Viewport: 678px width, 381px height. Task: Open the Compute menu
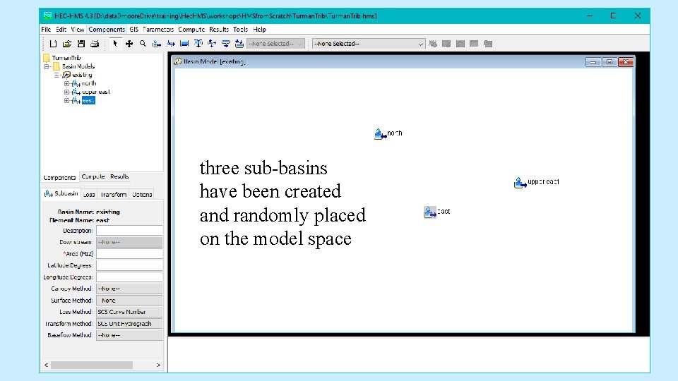191,30
